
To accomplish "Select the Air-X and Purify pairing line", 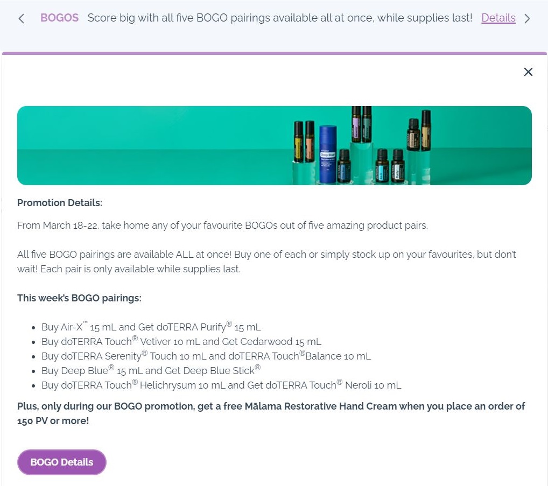I will tap(151, 327).
